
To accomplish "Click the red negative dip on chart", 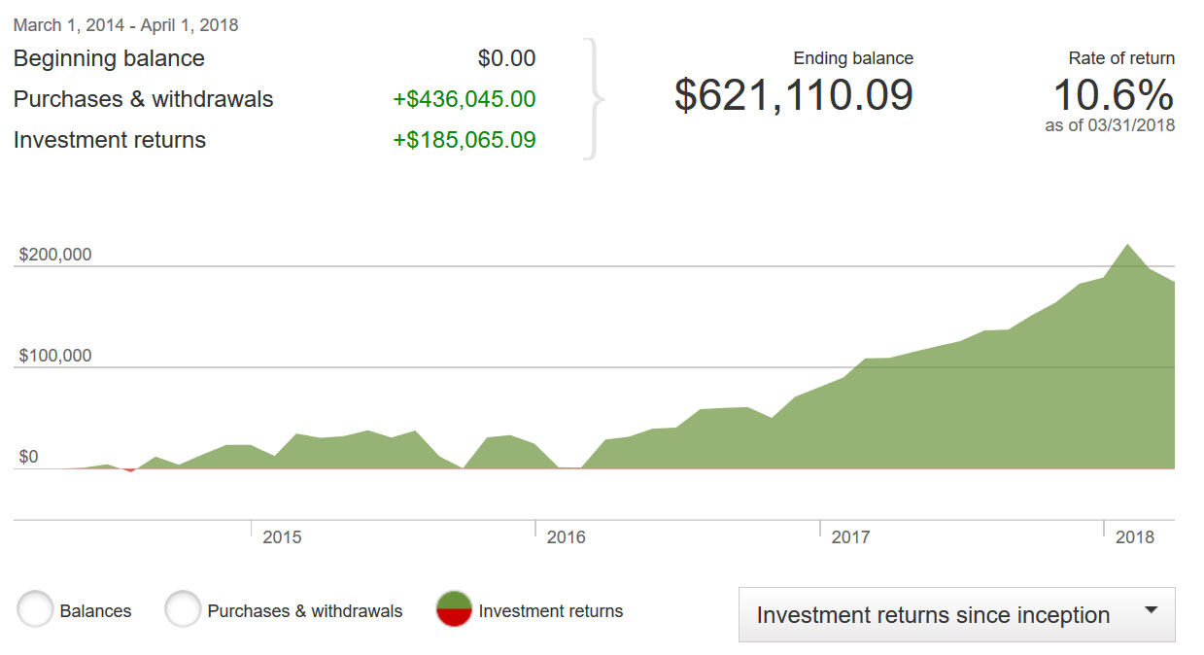I will 129,469.
